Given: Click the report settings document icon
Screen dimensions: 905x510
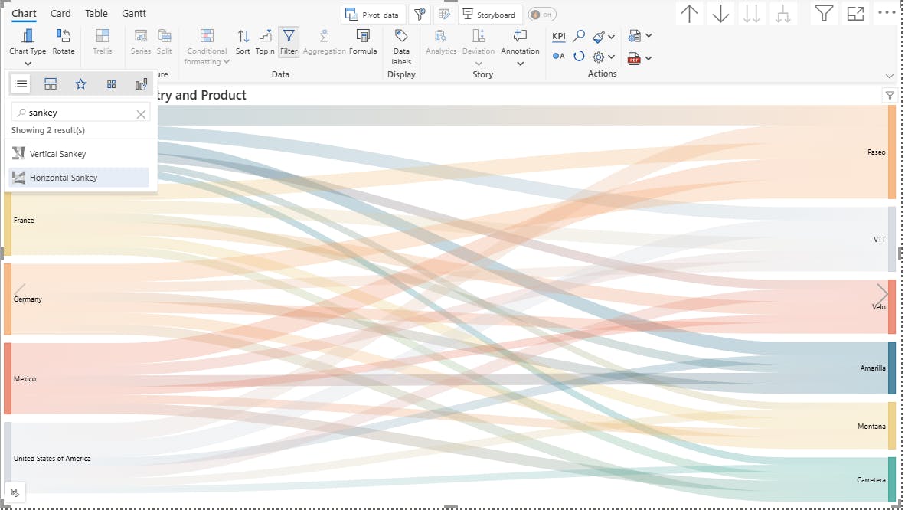Looking at the screenshot, I should click(x=634, y=36).
